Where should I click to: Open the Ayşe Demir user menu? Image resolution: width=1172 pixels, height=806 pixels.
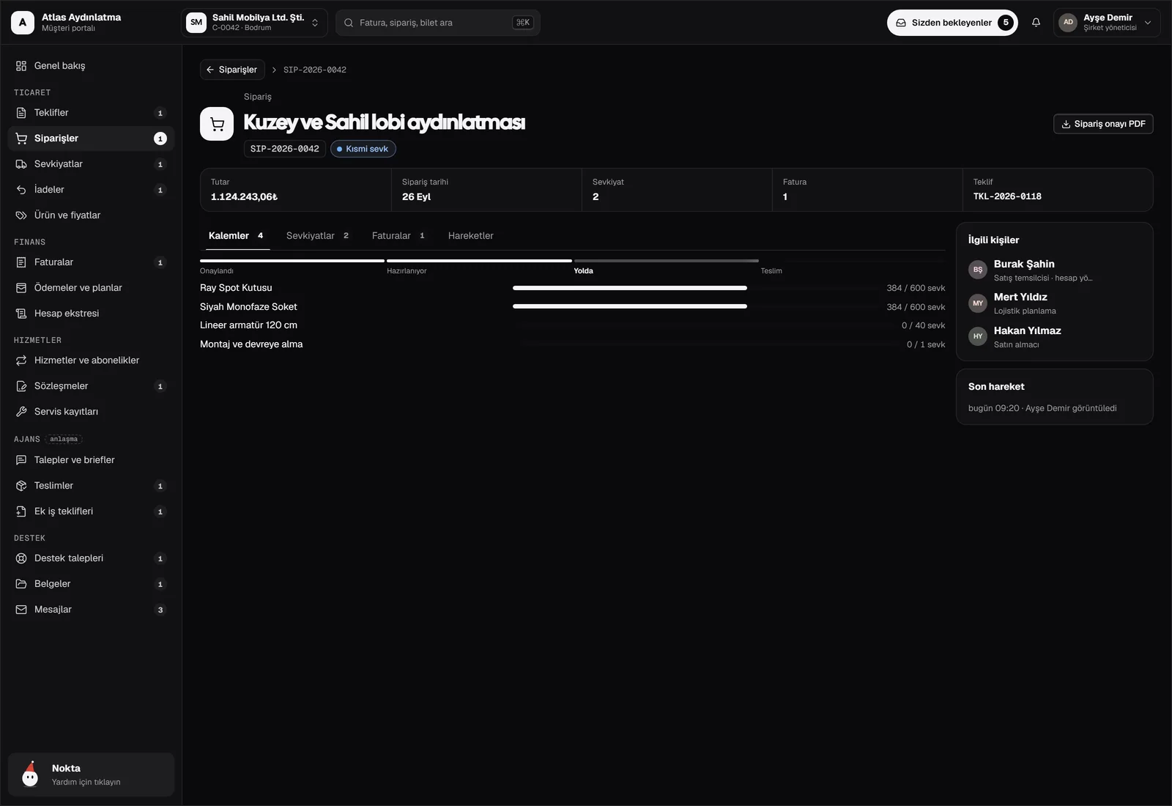[x=1107, y=23]
